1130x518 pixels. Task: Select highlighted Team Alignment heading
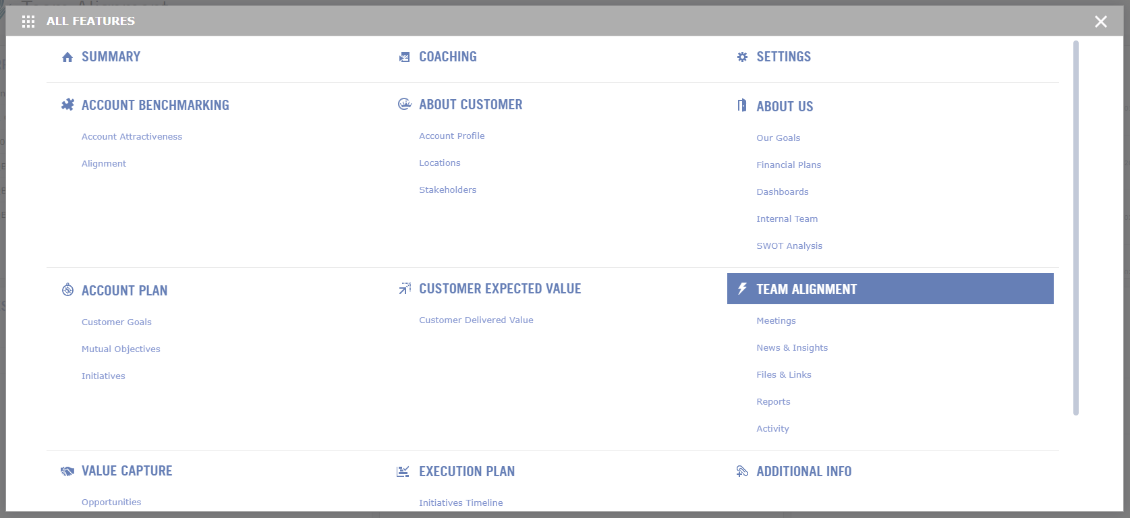891,289
